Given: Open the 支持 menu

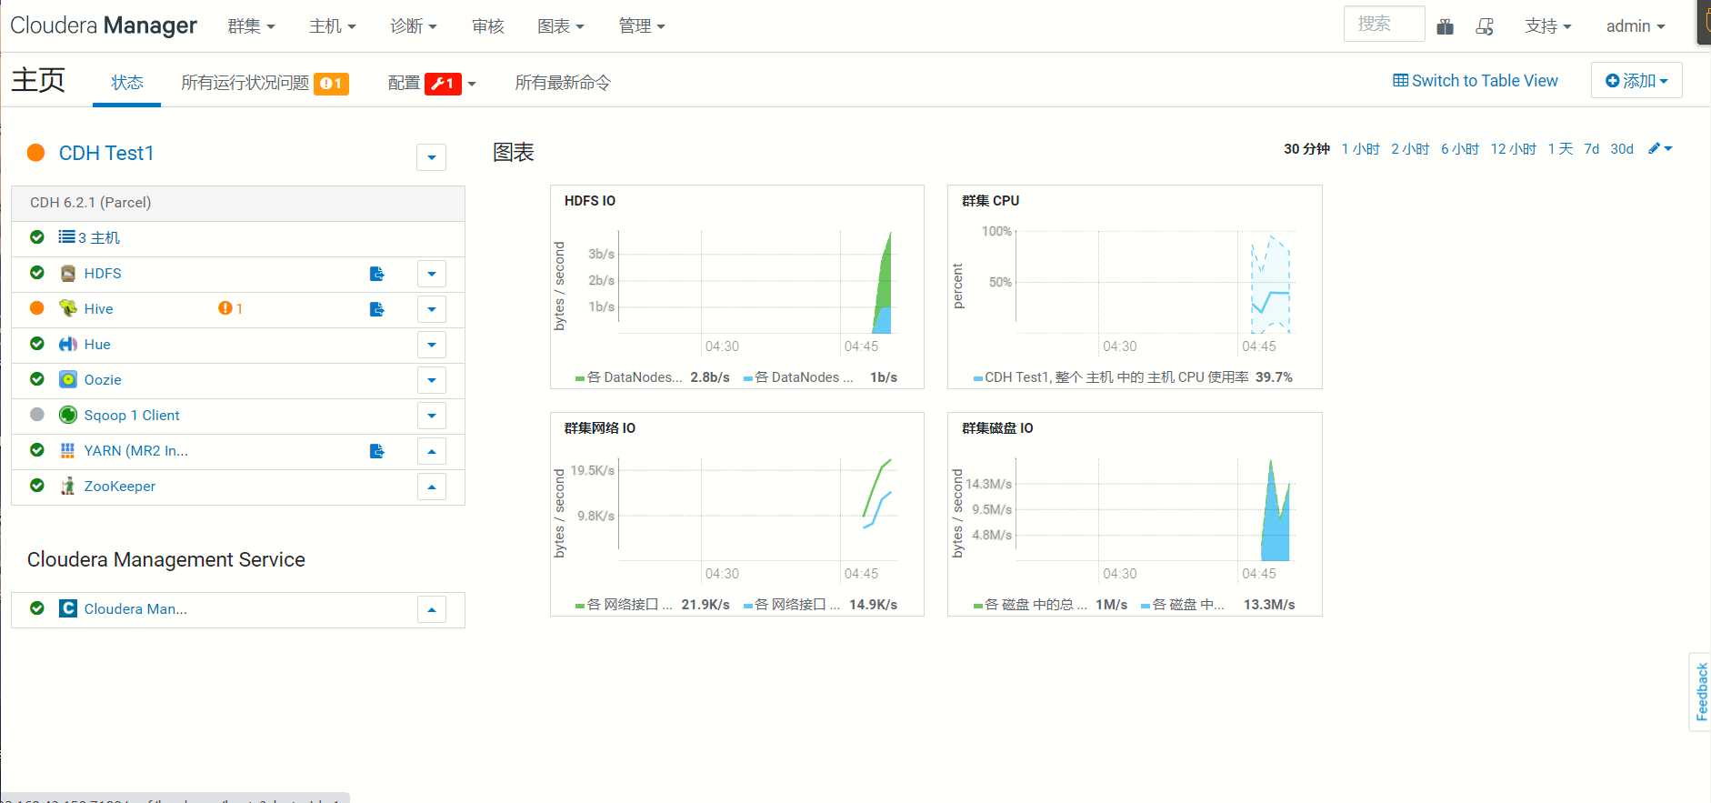Looking at the screenshot, I should [1548, 26].
